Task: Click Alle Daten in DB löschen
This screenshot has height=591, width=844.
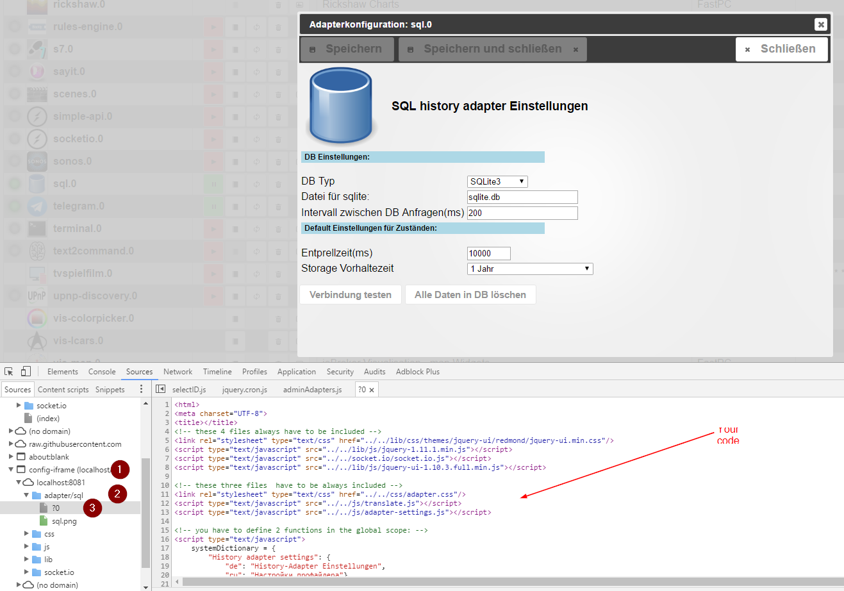Action: tap(470, 295)
